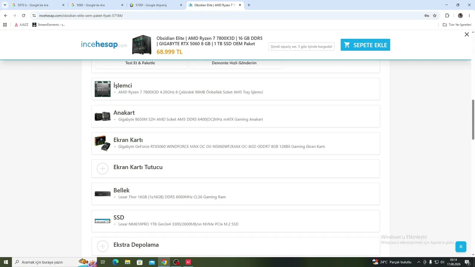Show hidden system tray icons

pyautogui.click(x=419, y=262)
